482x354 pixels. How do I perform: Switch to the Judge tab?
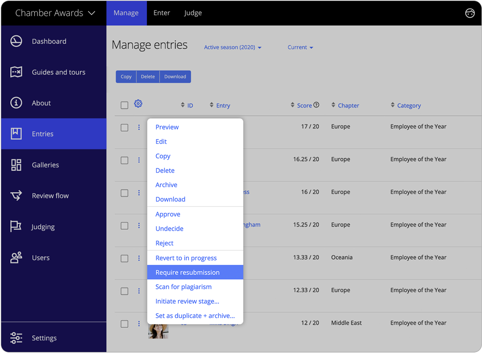[x=193, y=13]
